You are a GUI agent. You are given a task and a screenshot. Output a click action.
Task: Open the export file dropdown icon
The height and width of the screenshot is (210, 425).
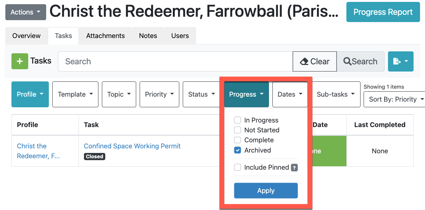pos(400,61)
